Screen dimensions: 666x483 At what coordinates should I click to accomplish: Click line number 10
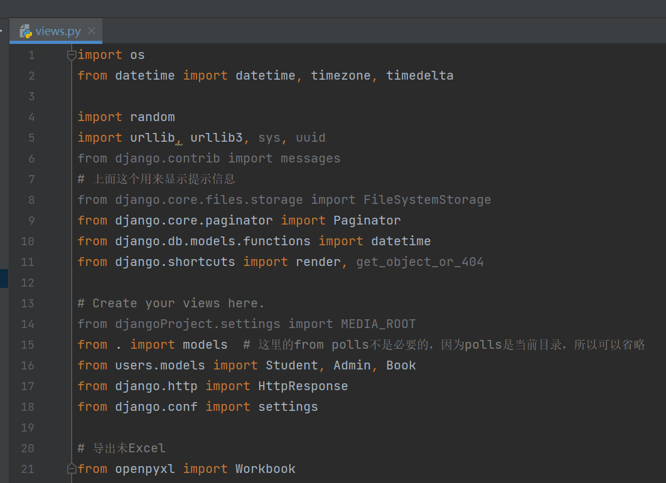tap(28, 241)
